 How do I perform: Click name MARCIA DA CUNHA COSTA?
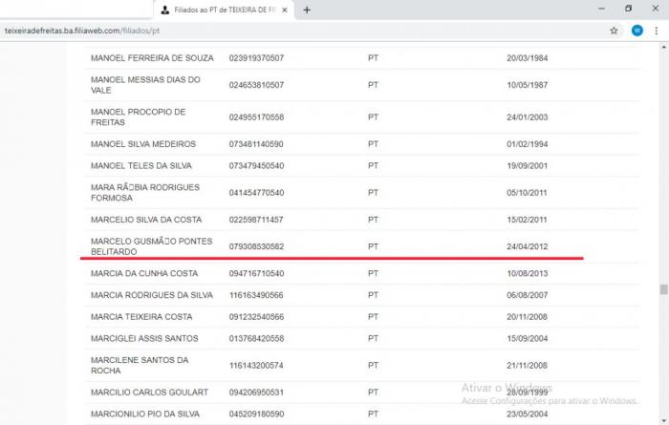click(x=143, y=274)
